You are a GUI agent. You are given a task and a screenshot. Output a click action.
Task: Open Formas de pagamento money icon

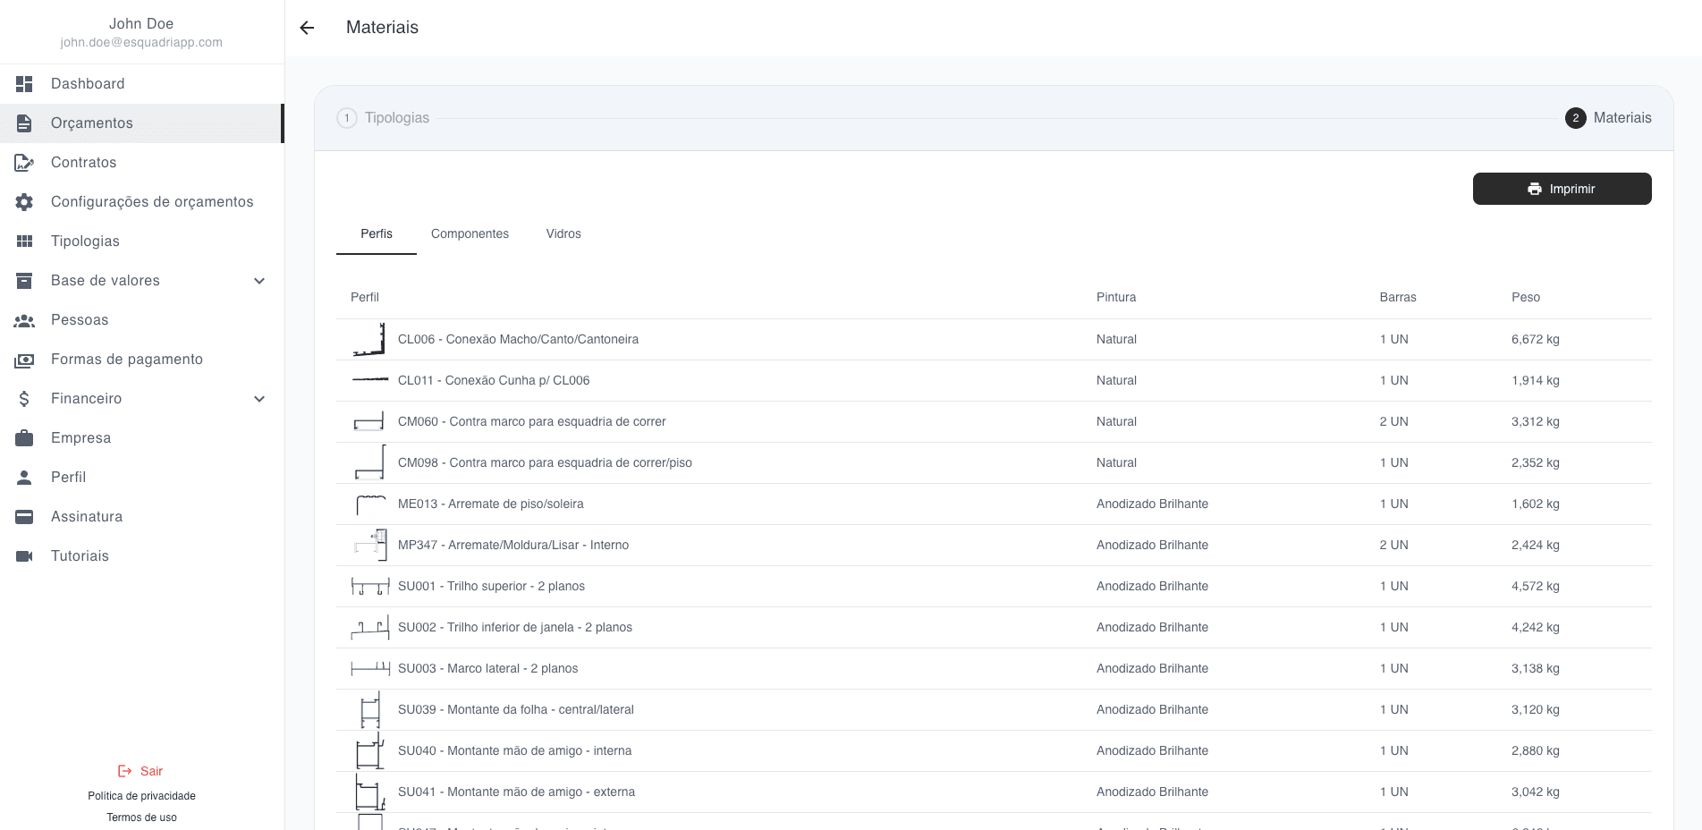(24, 360)
